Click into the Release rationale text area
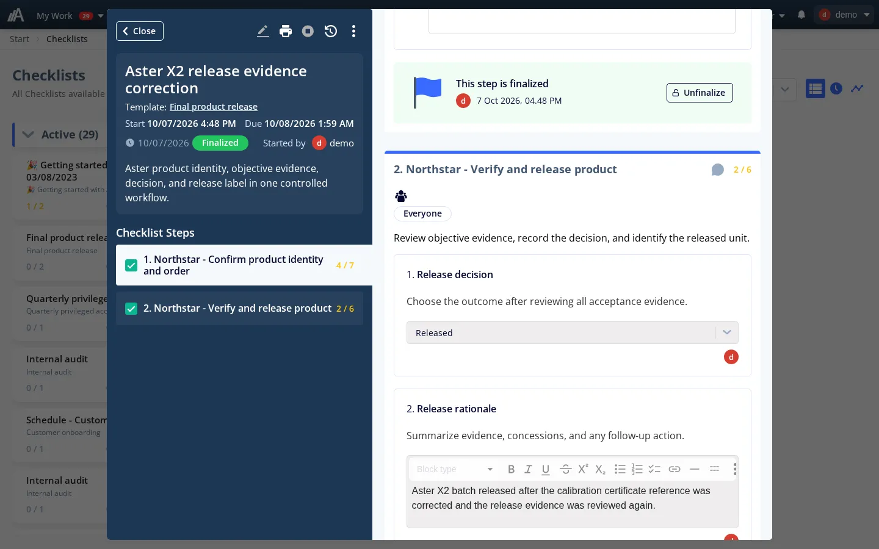 573,504
